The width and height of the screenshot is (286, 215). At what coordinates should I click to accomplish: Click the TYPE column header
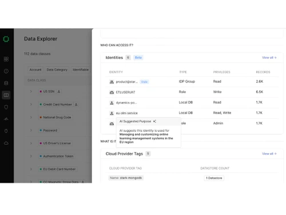(183, 72)
